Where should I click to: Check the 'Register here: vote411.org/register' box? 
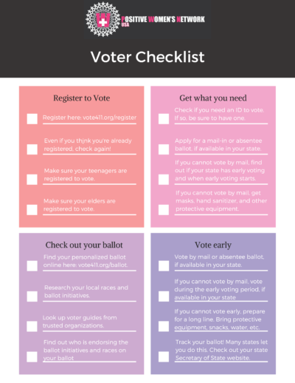[32, 119]
